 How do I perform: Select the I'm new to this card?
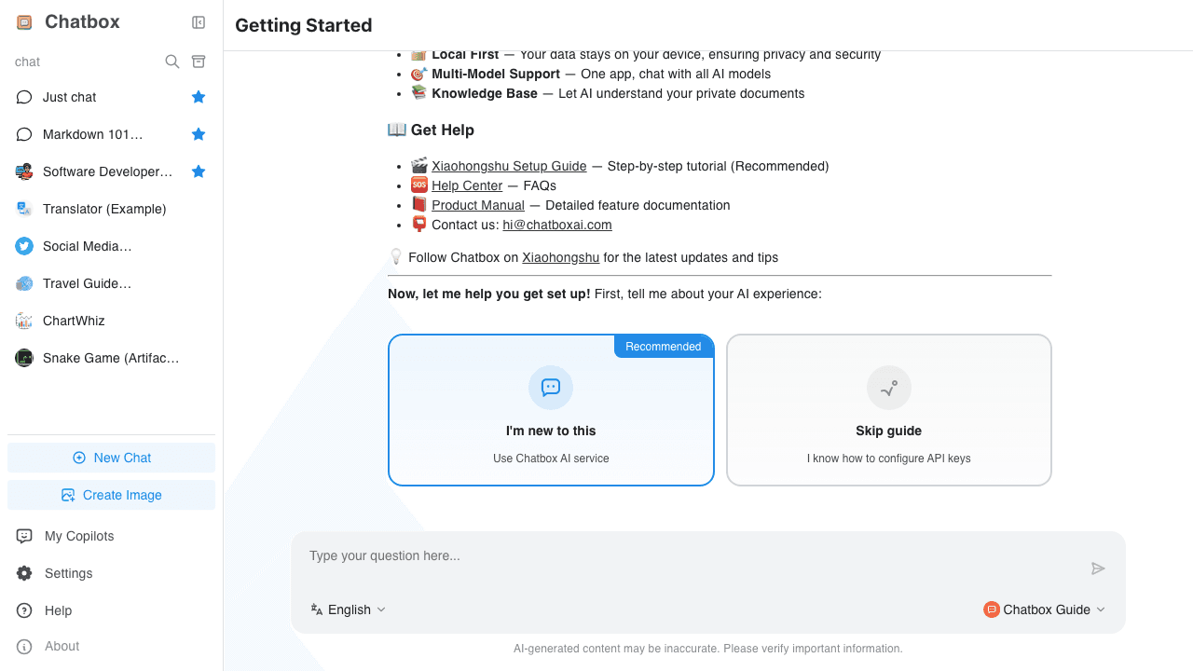click(551, 410)
